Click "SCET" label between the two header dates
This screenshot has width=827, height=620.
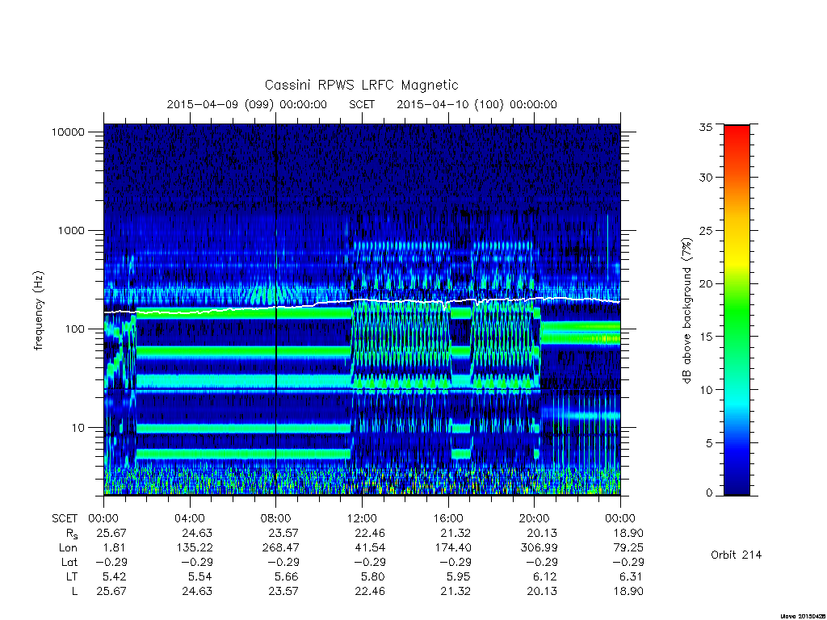[362, 104]
